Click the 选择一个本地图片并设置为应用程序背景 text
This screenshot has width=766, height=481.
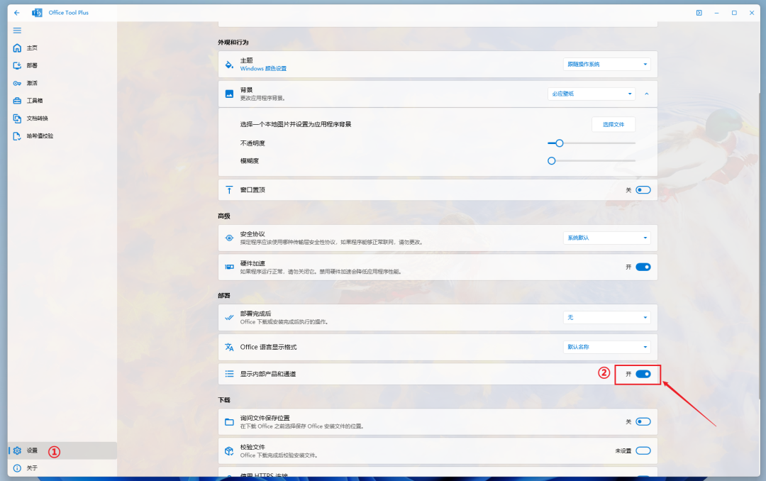296,125
